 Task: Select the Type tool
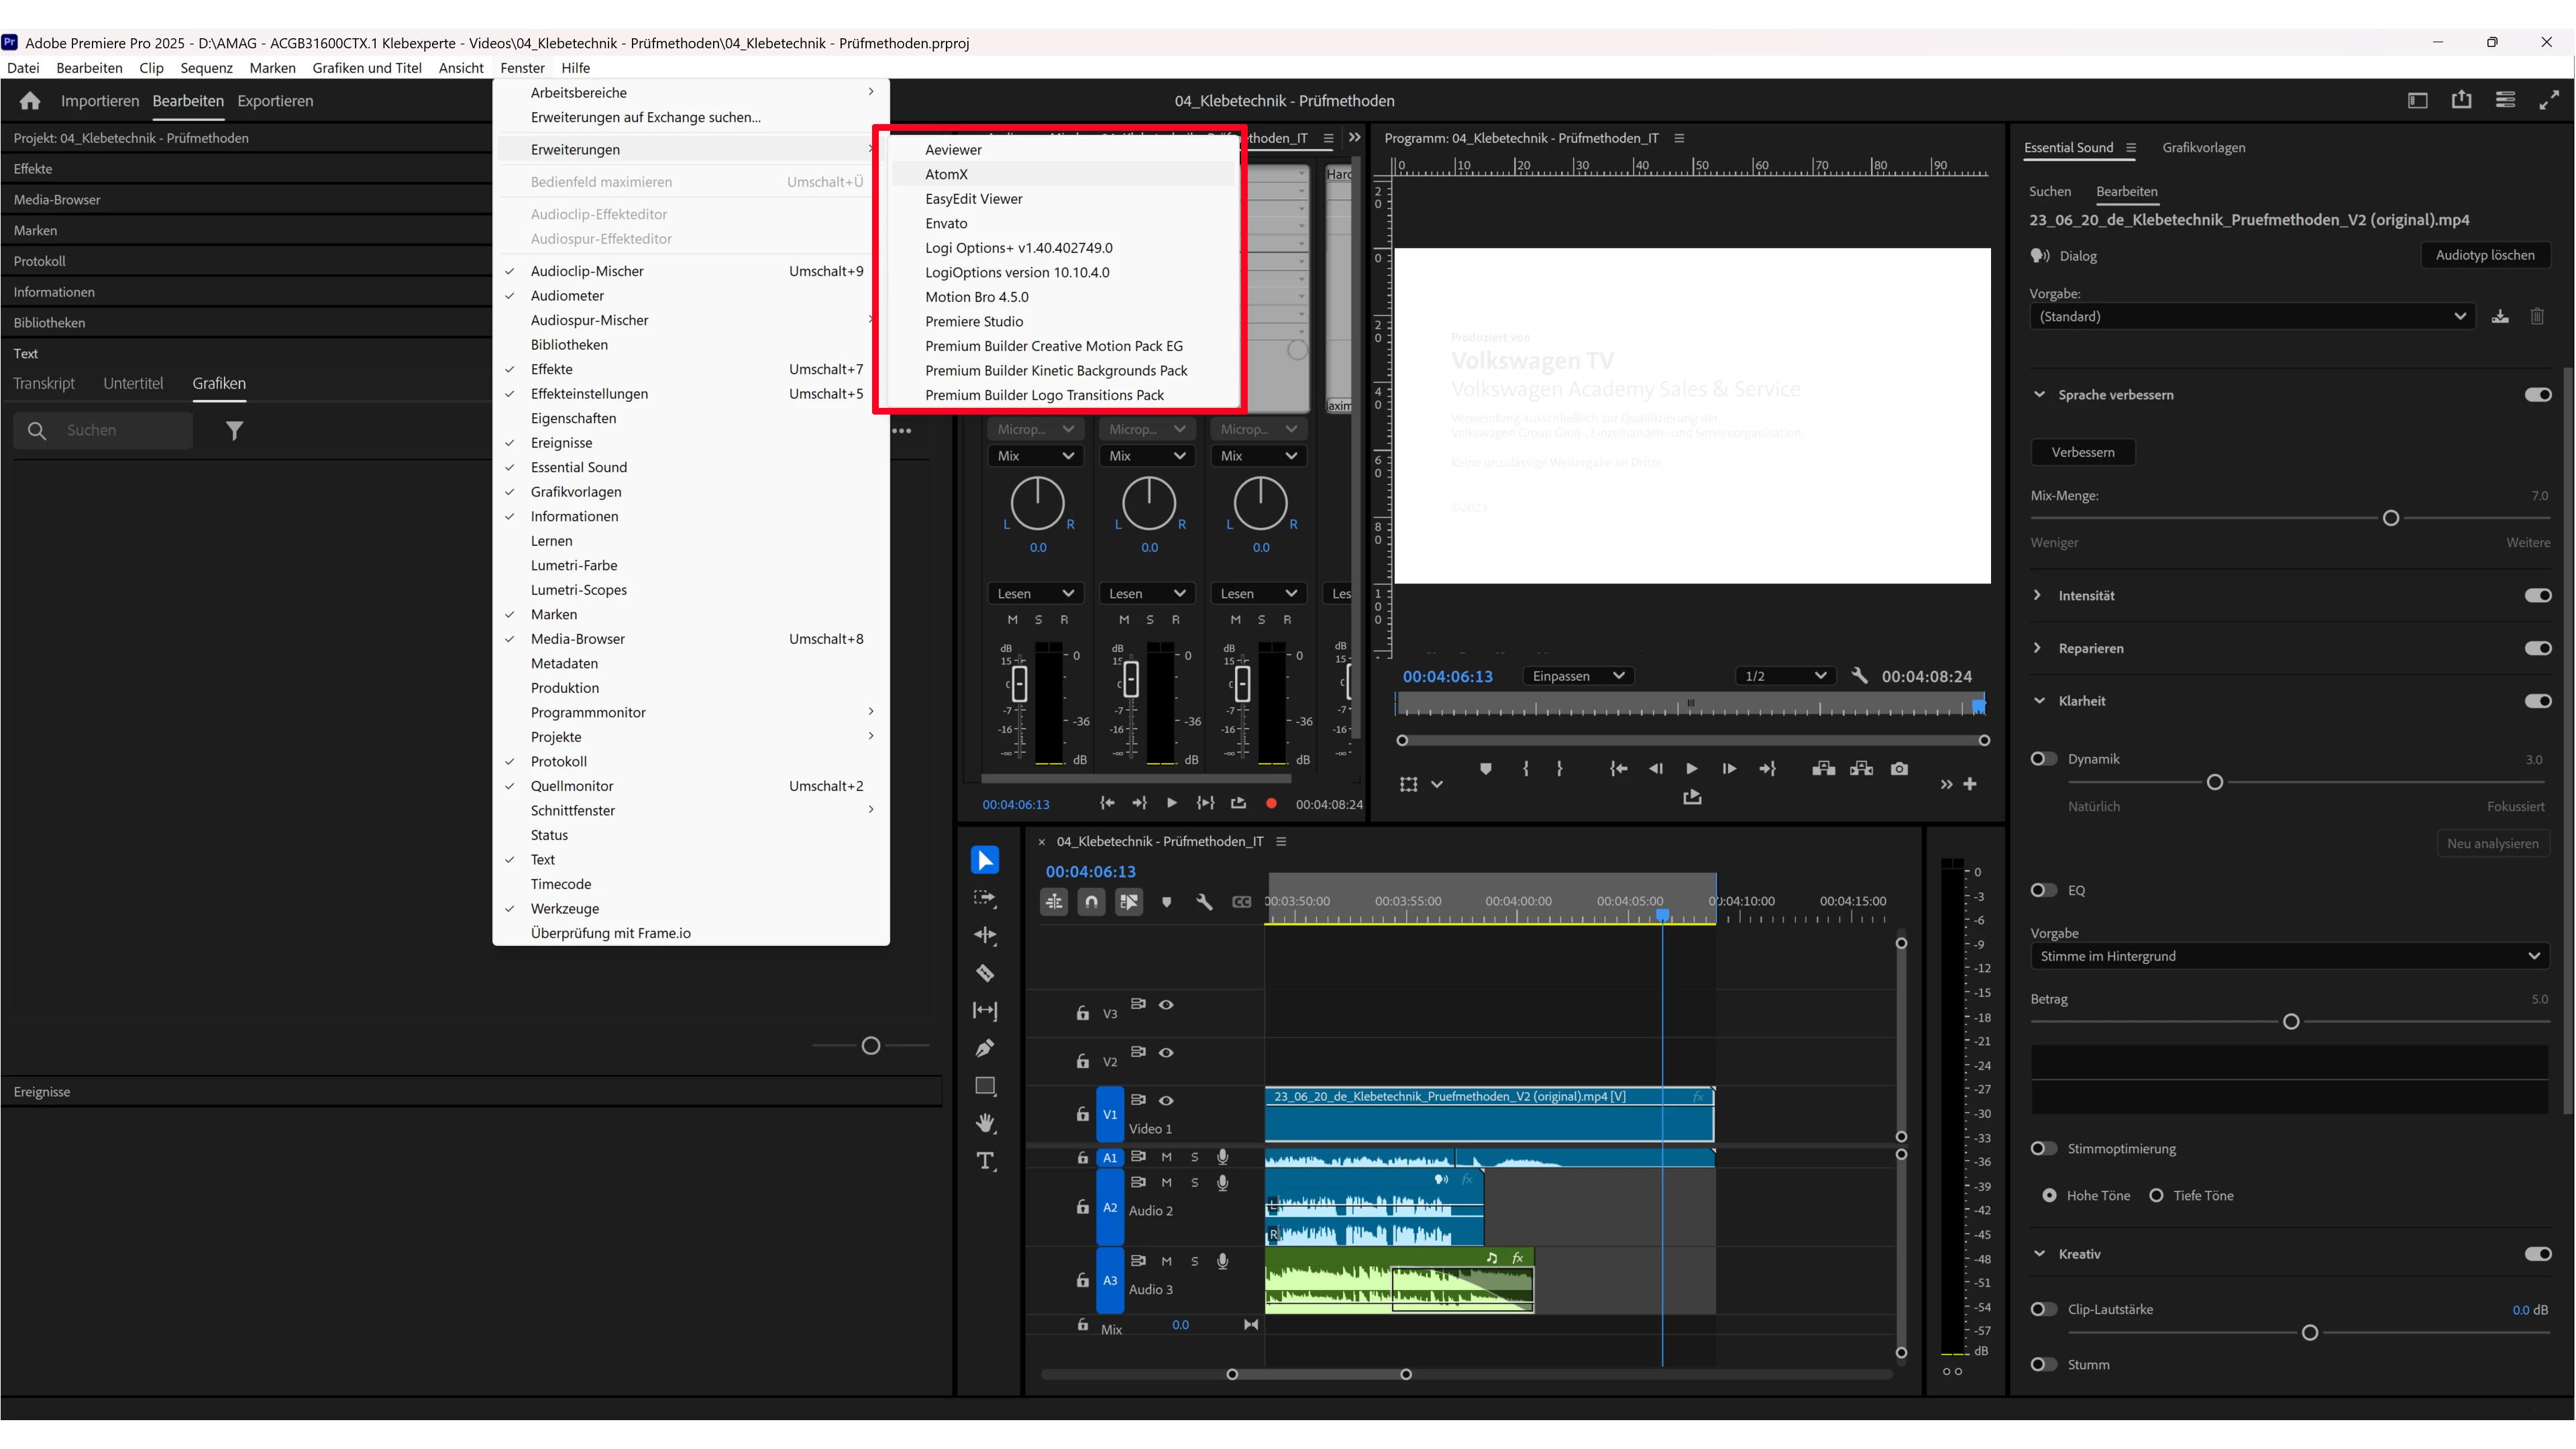[x=985, y=1161]
